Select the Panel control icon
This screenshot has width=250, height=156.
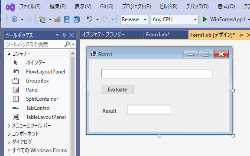click(16, 90)
